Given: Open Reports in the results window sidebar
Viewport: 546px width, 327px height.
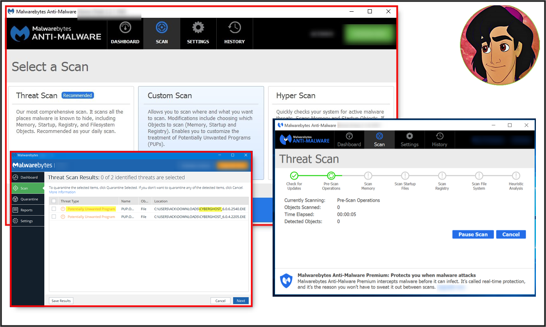Looking at the screenshot, I should pyautogui.click(x=28, y=210).
